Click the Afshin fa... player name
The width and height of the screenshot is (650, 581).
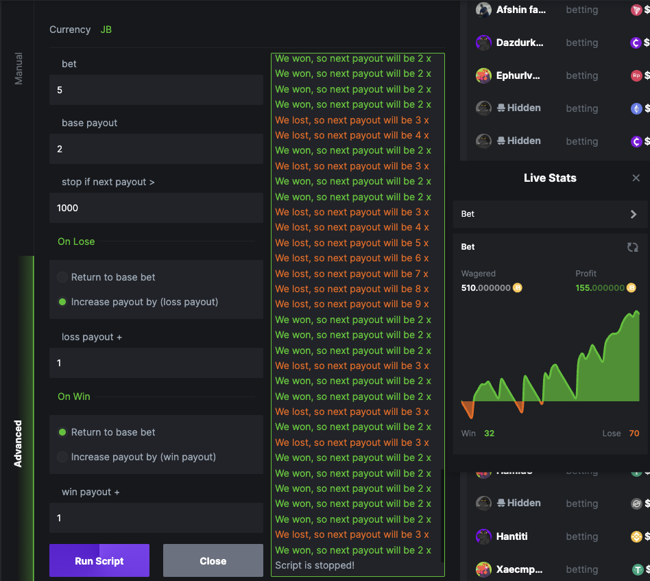point(521,10)
